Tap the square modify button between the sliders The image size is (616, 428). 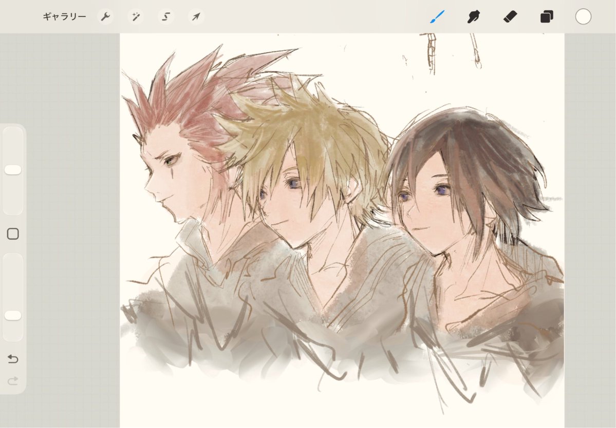click(13, 234)
